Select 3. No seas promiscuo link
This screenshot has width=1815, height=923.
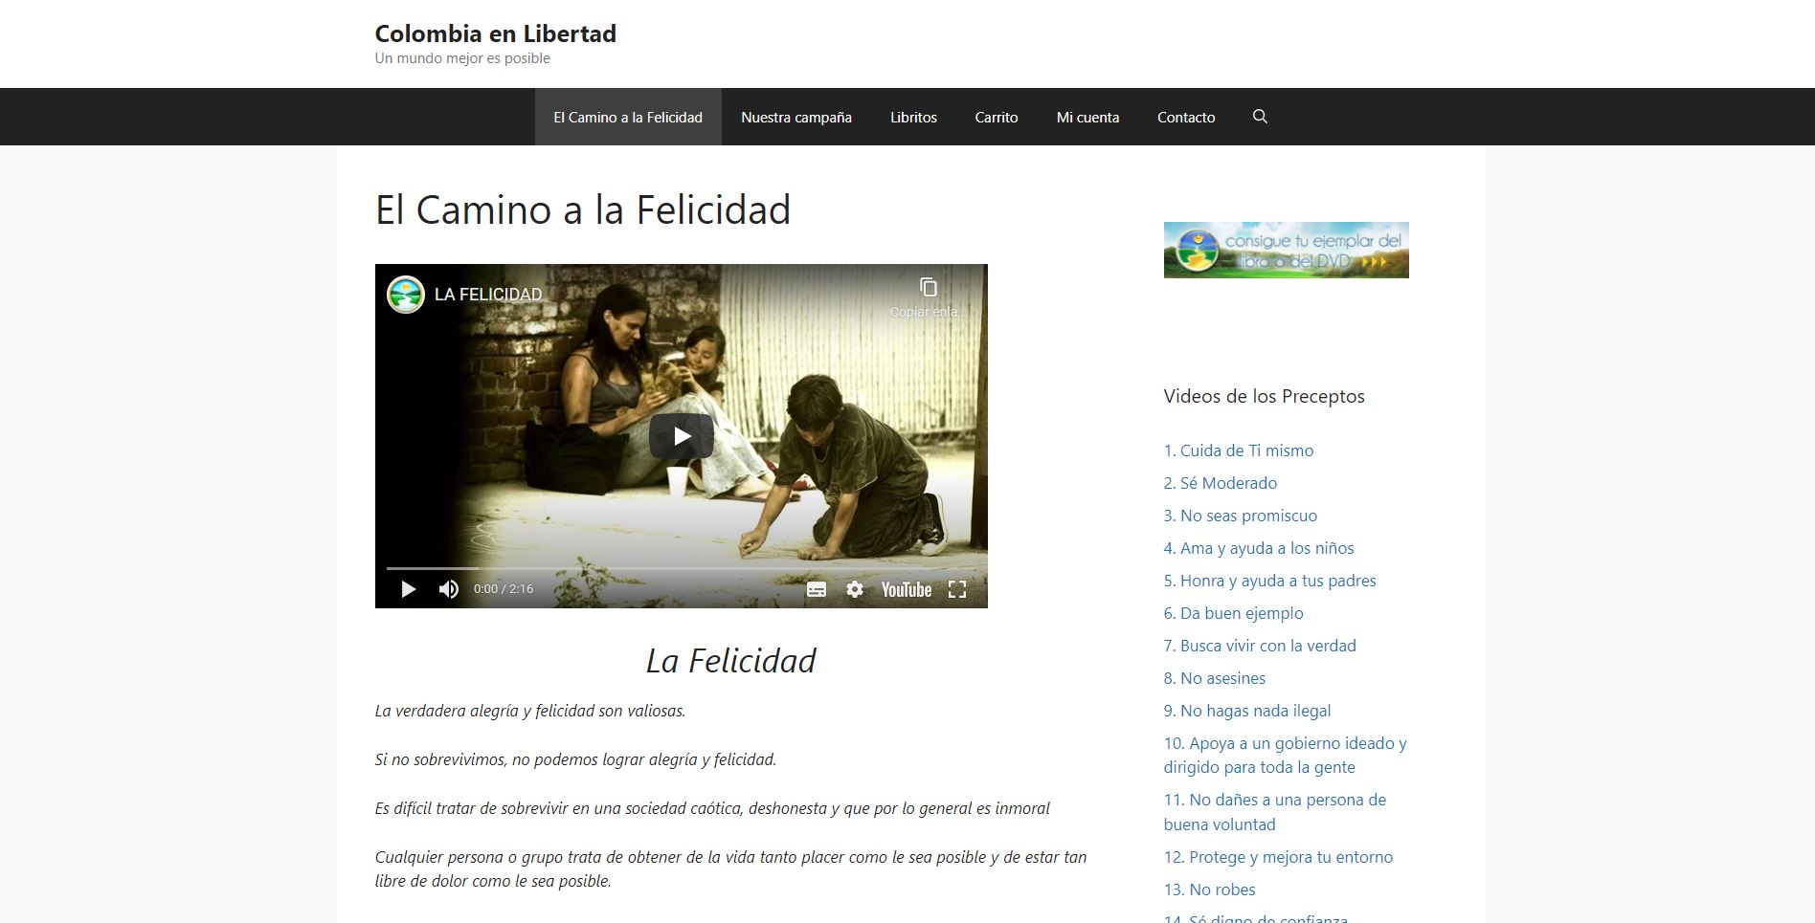[x=1240, y=516]
